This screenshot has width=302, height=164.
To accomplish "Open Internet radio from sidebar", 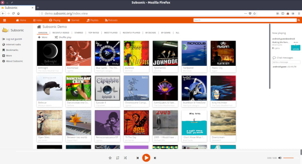I will tap(11, 44).
